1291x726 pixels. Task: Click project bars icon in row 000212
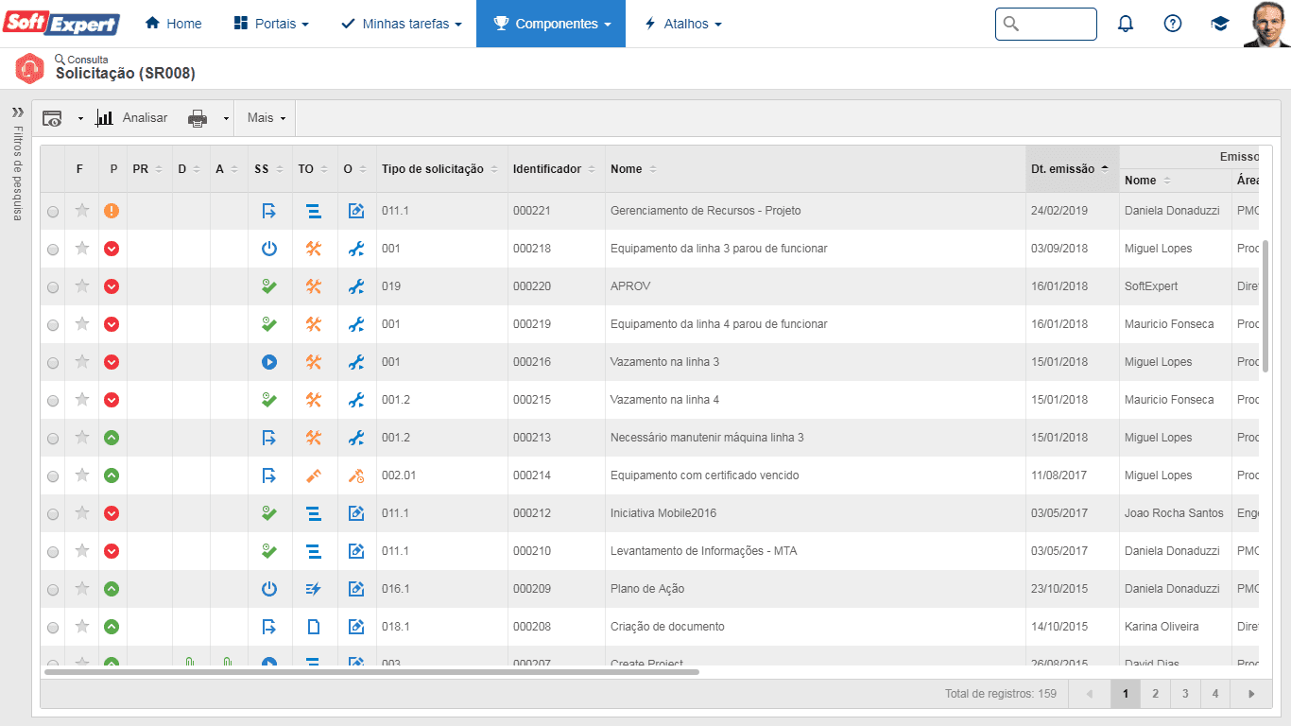pyautogui.click(x=314, y=513)
